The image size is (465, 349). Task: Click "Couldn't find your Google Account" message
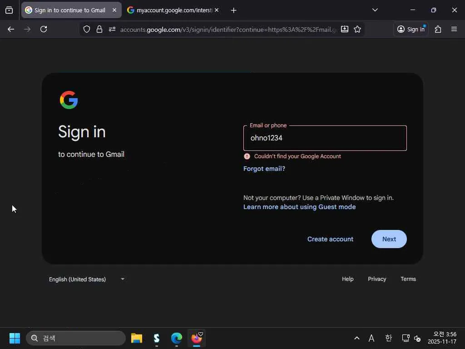click(x=297, y=156)
